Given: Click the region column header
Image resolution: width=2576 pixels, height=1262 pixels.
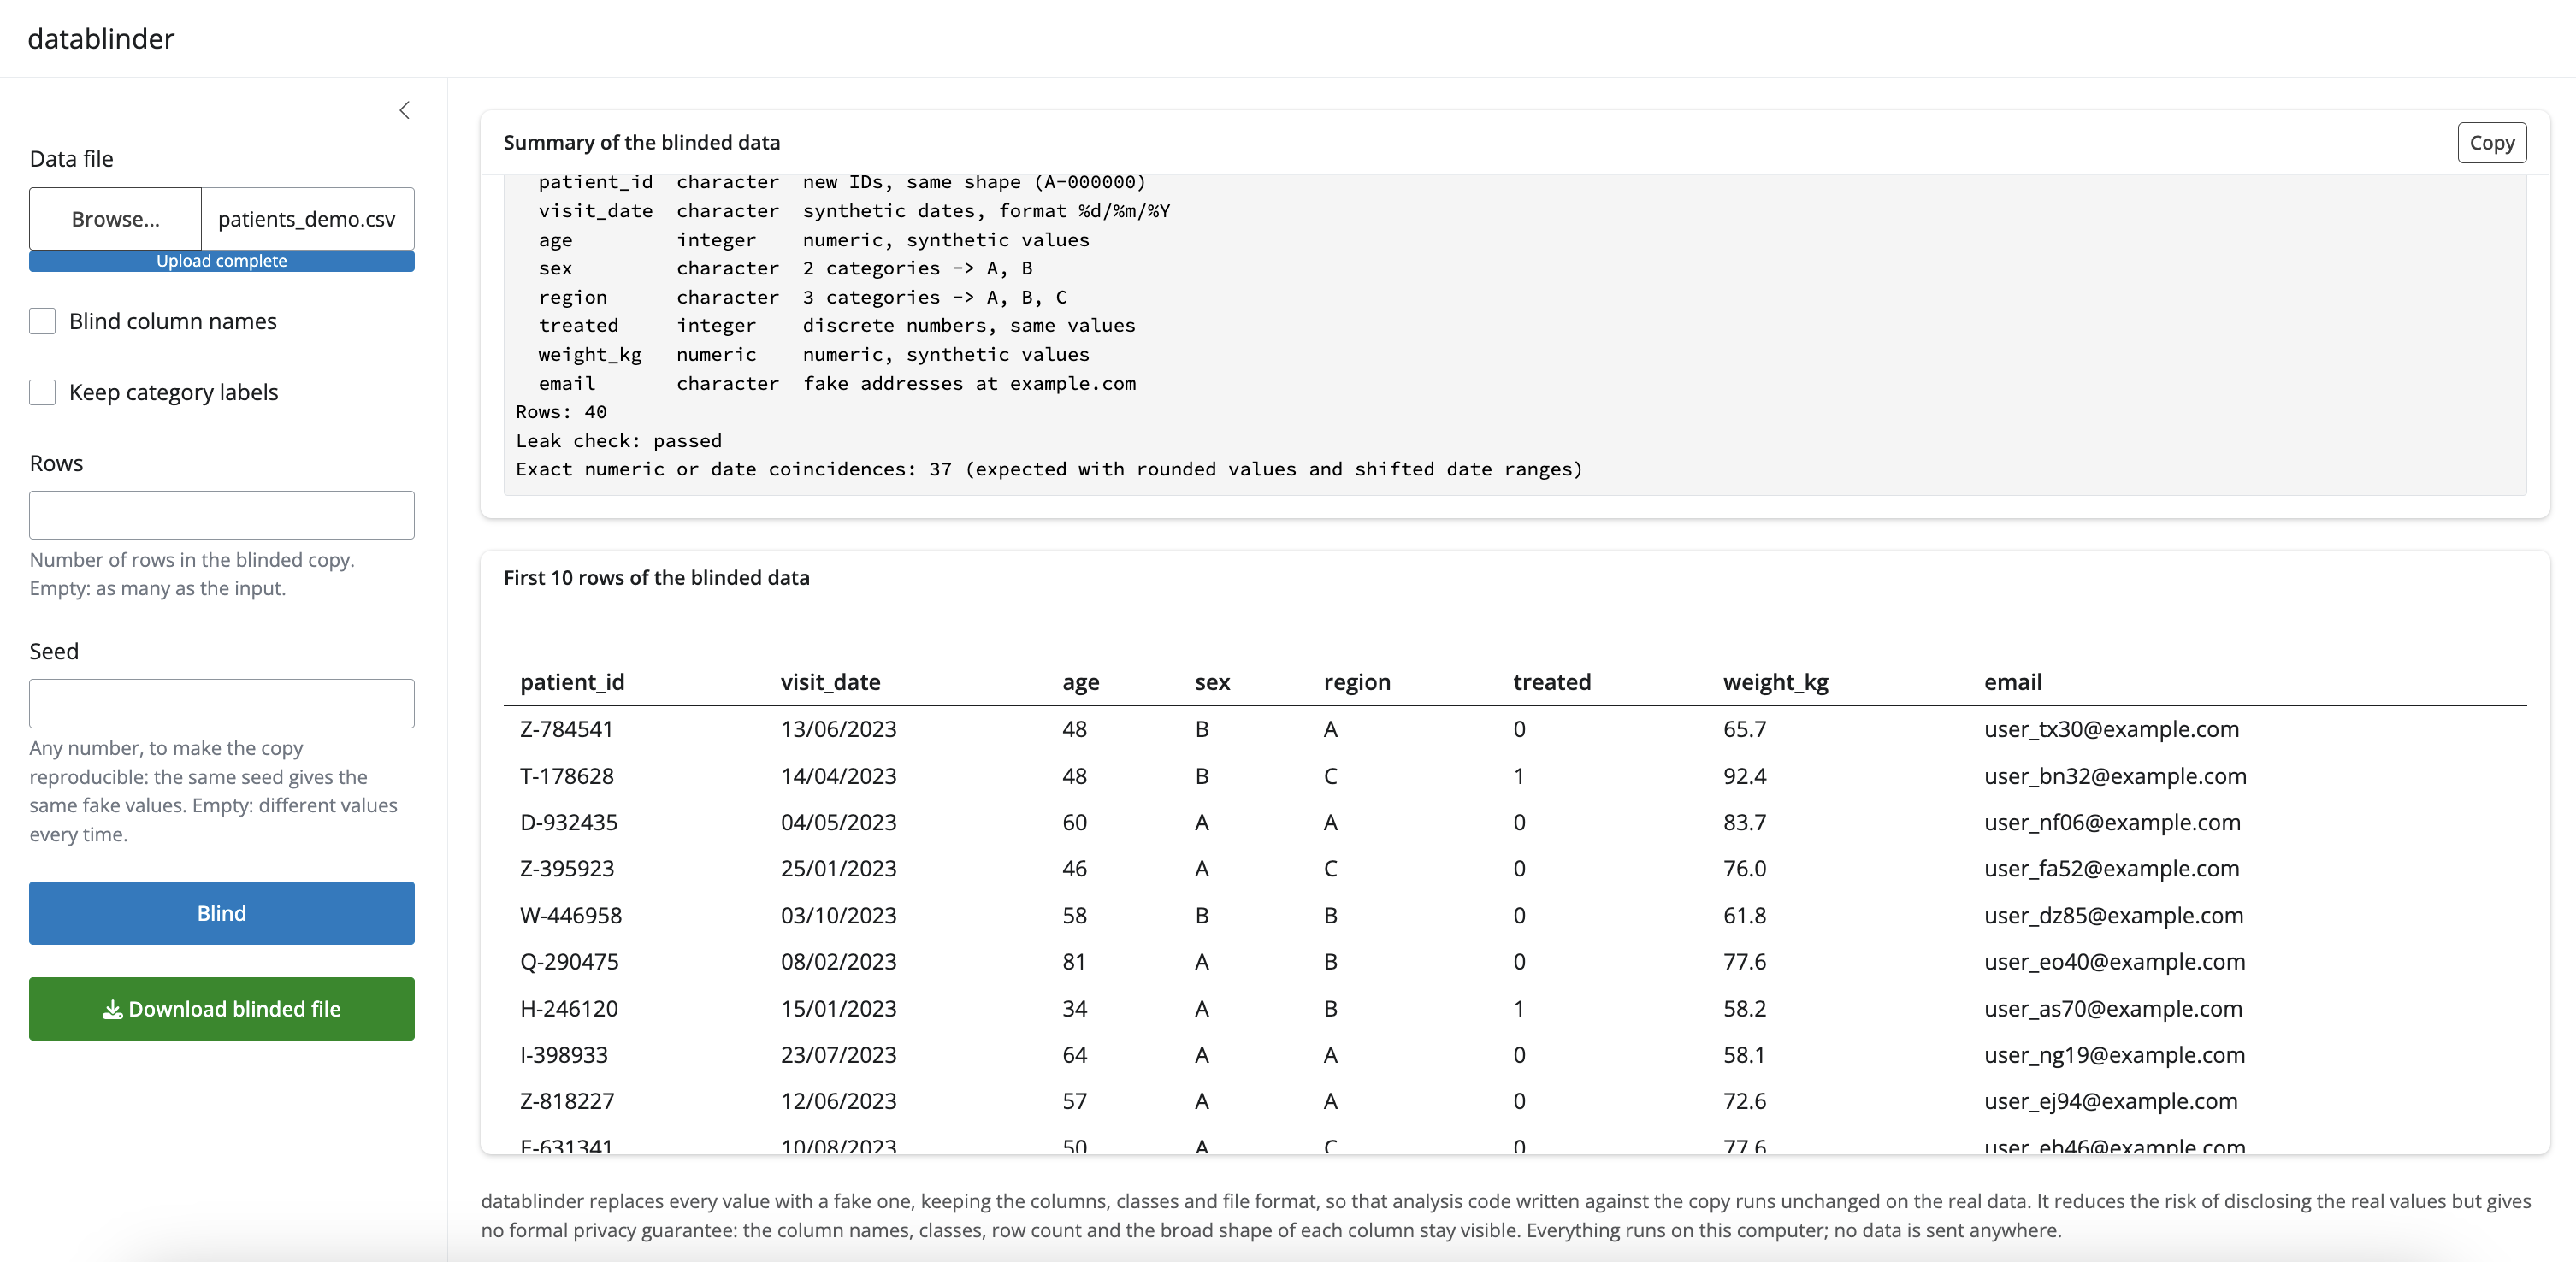Looking at the screenshot, I should [x=1357, y=683].
